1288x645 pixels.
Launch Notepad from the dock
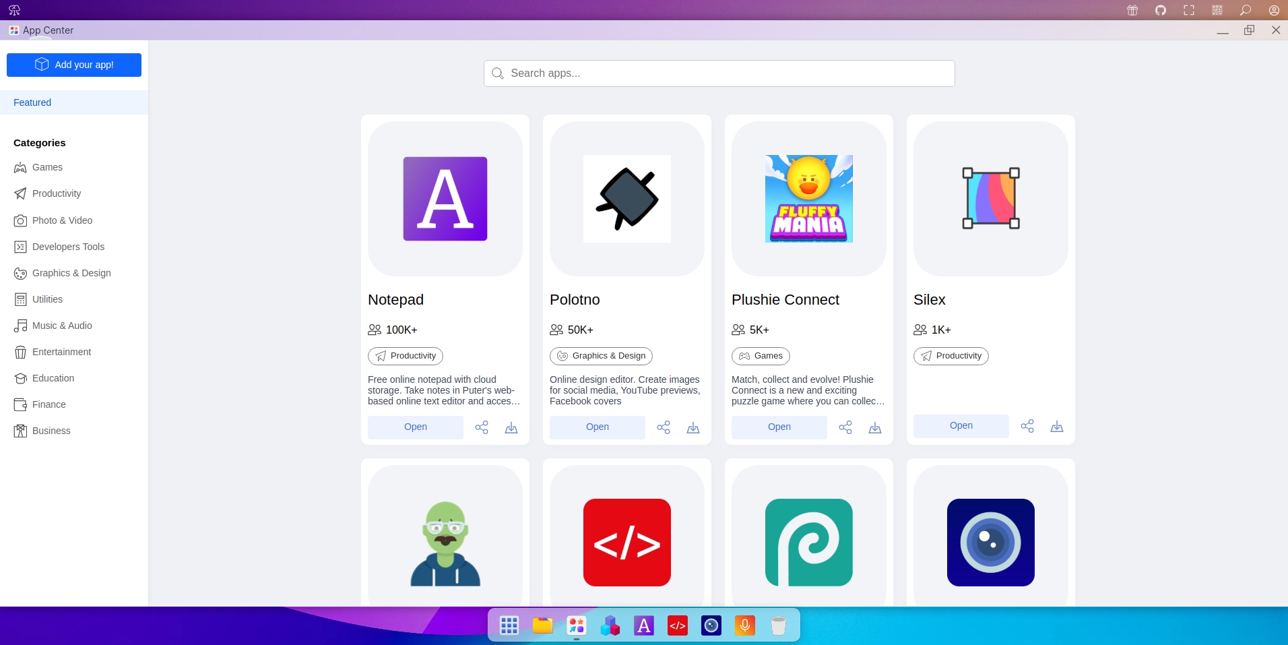644,625
